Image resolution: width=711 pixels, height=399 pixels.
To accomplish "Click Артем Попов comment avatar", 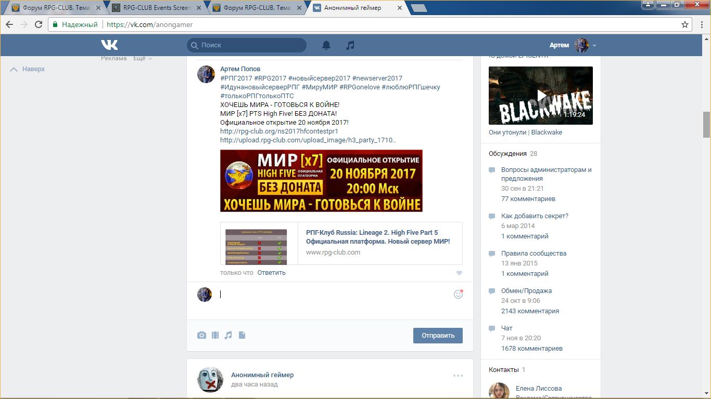I will coord(206,74).
